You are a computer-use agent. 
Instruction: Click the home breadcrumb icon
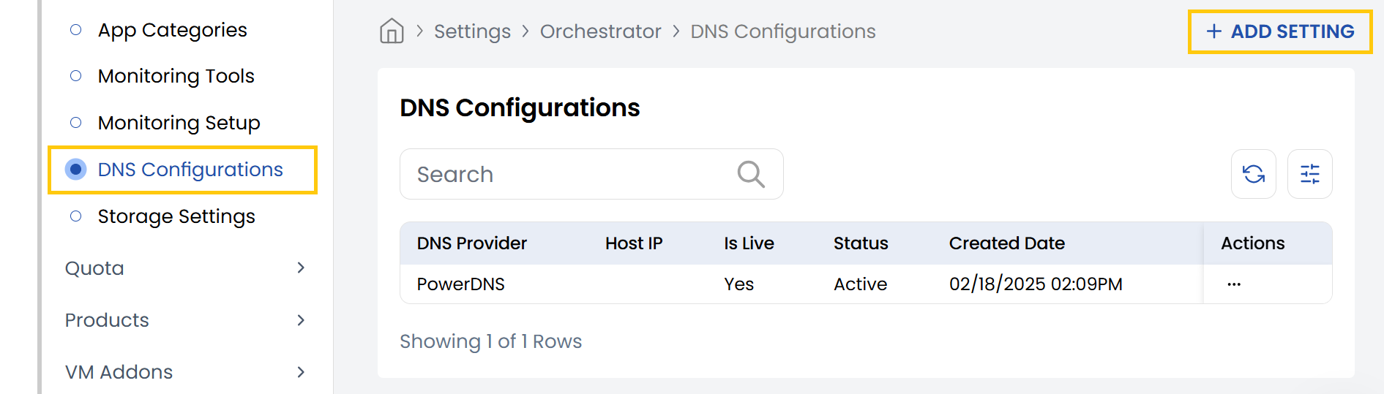point(392,31)
